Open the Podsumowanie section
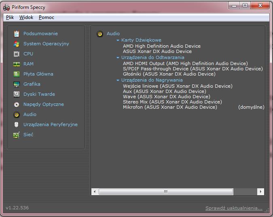This screenshot has height=217, width=273. point(40,34)
